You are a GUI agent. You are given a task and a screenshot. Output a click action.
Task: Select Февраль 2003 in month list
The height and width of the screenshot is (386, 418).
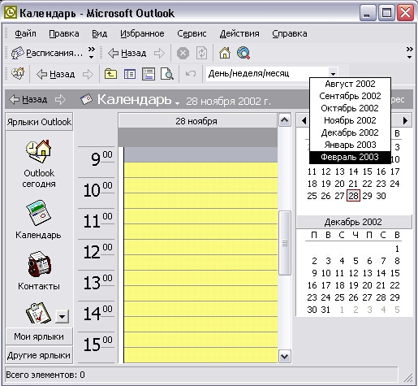[x=350, y=157]
